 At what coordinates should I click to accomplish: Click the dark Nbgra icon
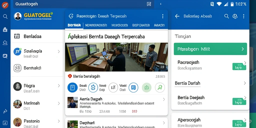(17, 86)
